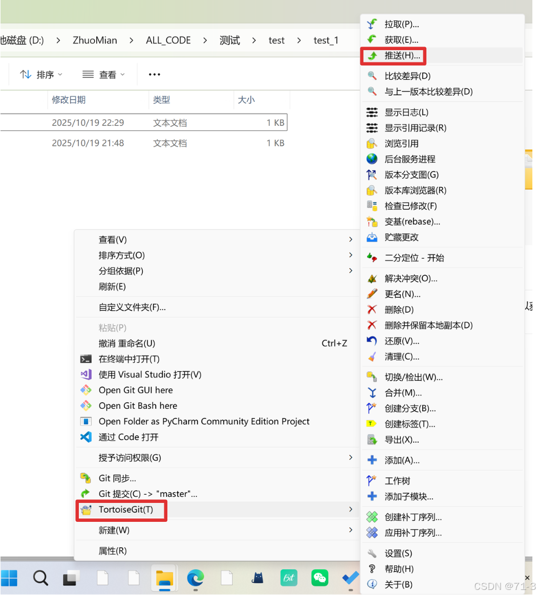Select the file row dated 2025/10/19 22:29
This screenshot has height=595, width=538.
[143, 123]
